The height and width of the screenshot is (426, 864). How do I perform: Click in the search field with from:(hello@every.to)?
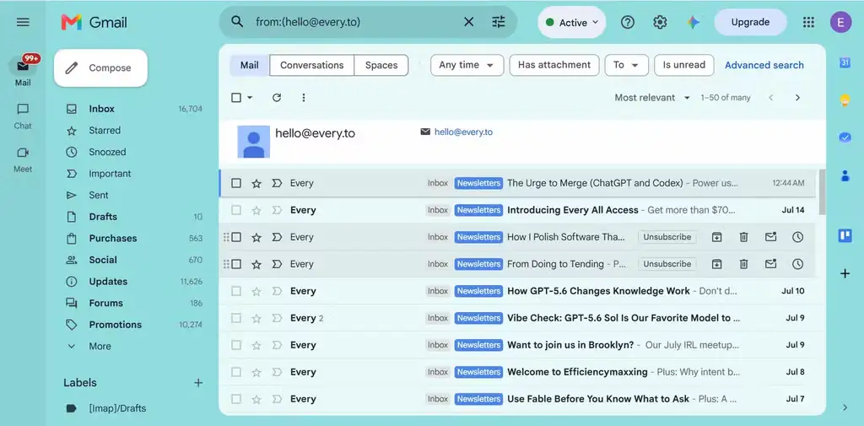coord(353,22)
